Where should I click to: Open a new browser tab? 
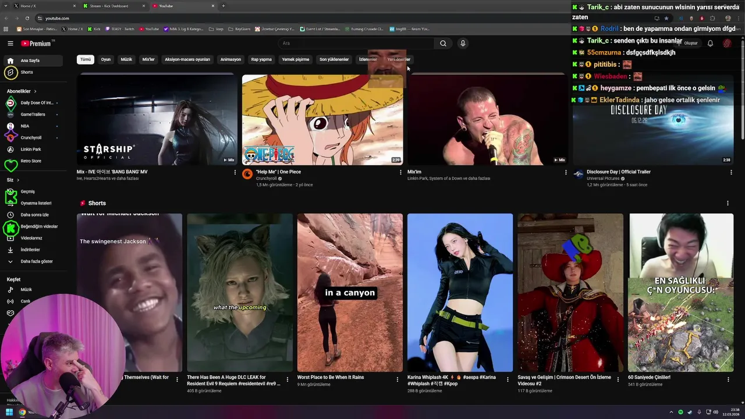[223, 6]
